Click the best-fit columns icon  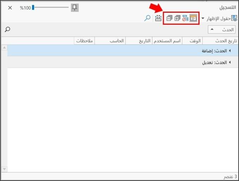click(158, 18)
